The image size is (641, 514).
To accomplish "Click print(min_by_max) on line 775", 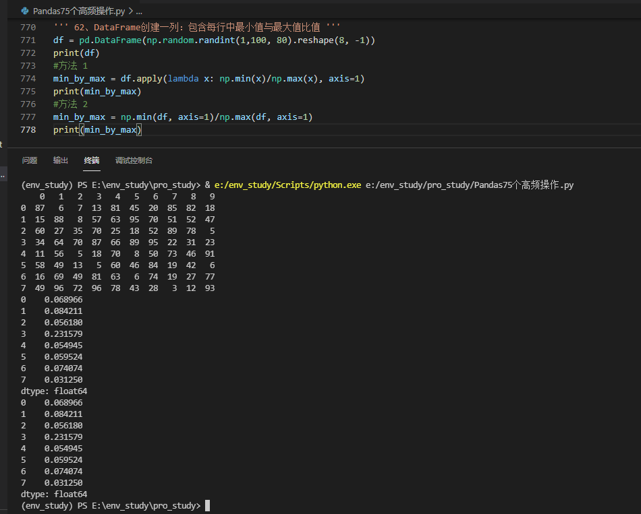I will coord(97,92).
